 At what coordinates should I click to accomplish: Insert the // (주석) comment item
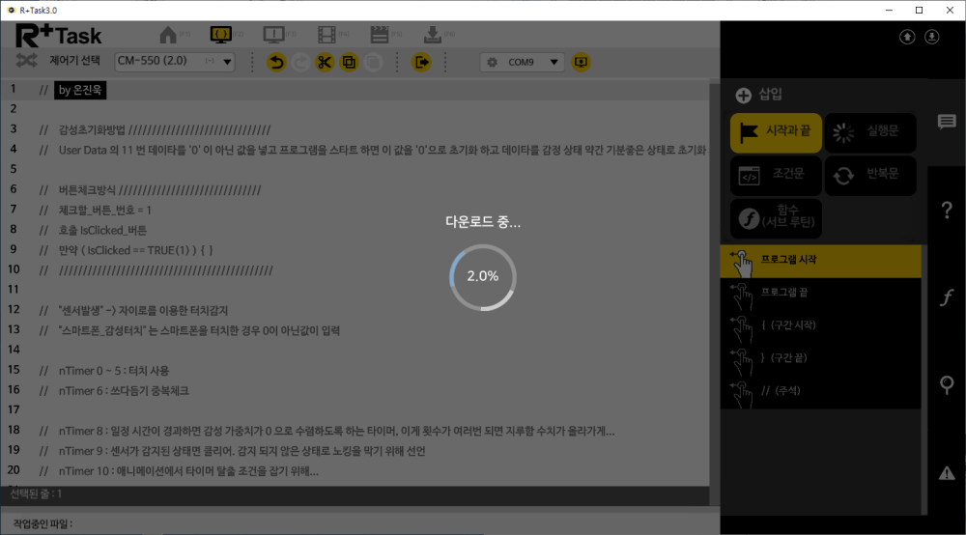(x=782, y=390)
